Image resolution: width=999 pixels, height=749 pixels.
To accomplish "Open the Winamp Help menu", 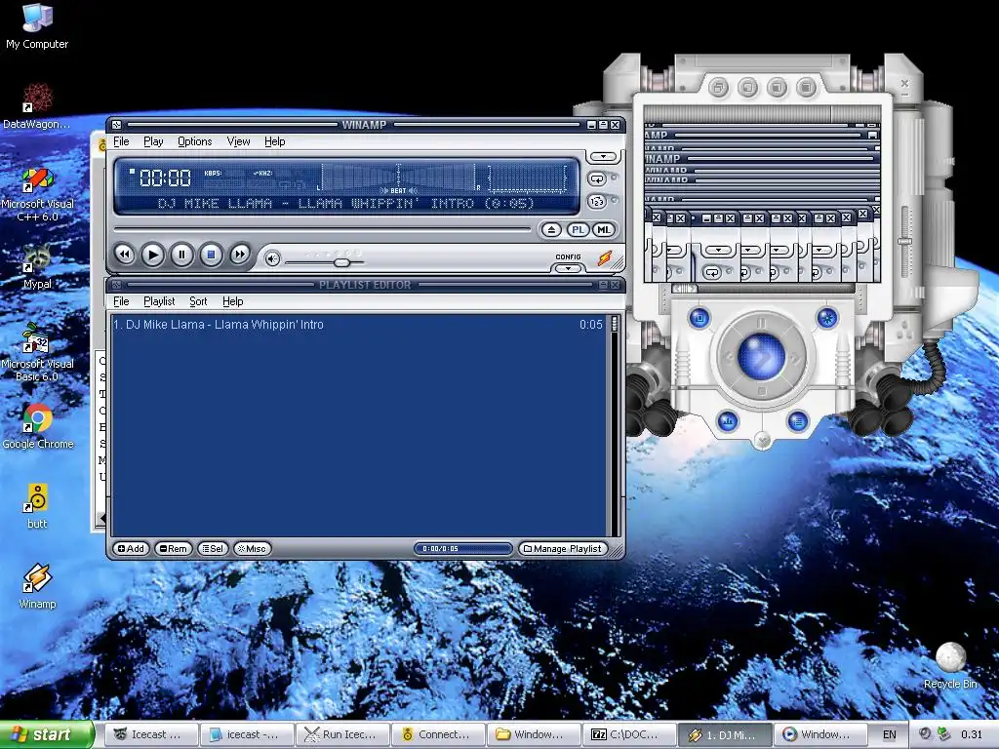I will coord(274,141).
